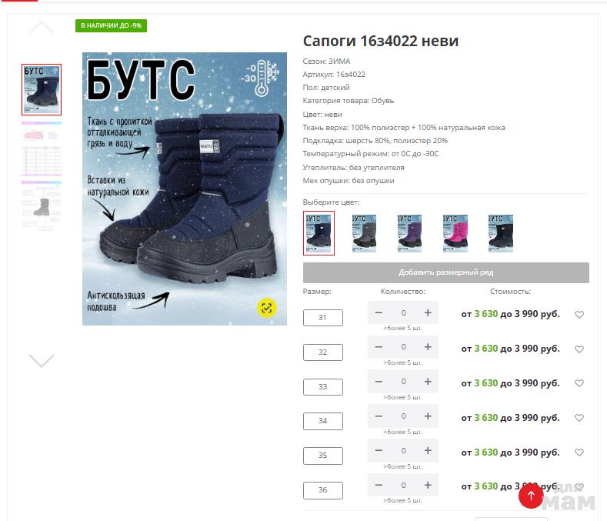Click the heart icon for size 33

pyautogui.click(x=579, y=383)
